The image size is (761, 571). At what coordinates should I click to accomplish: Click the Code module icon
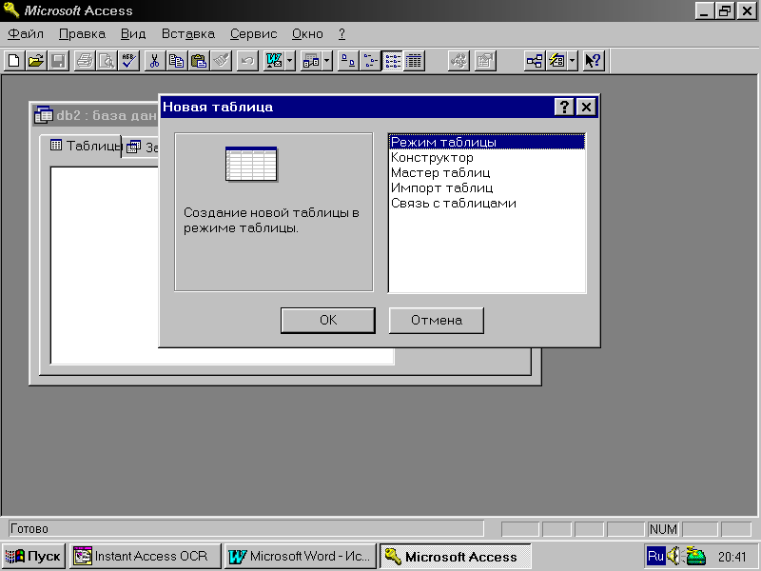(x=459, y=61)
